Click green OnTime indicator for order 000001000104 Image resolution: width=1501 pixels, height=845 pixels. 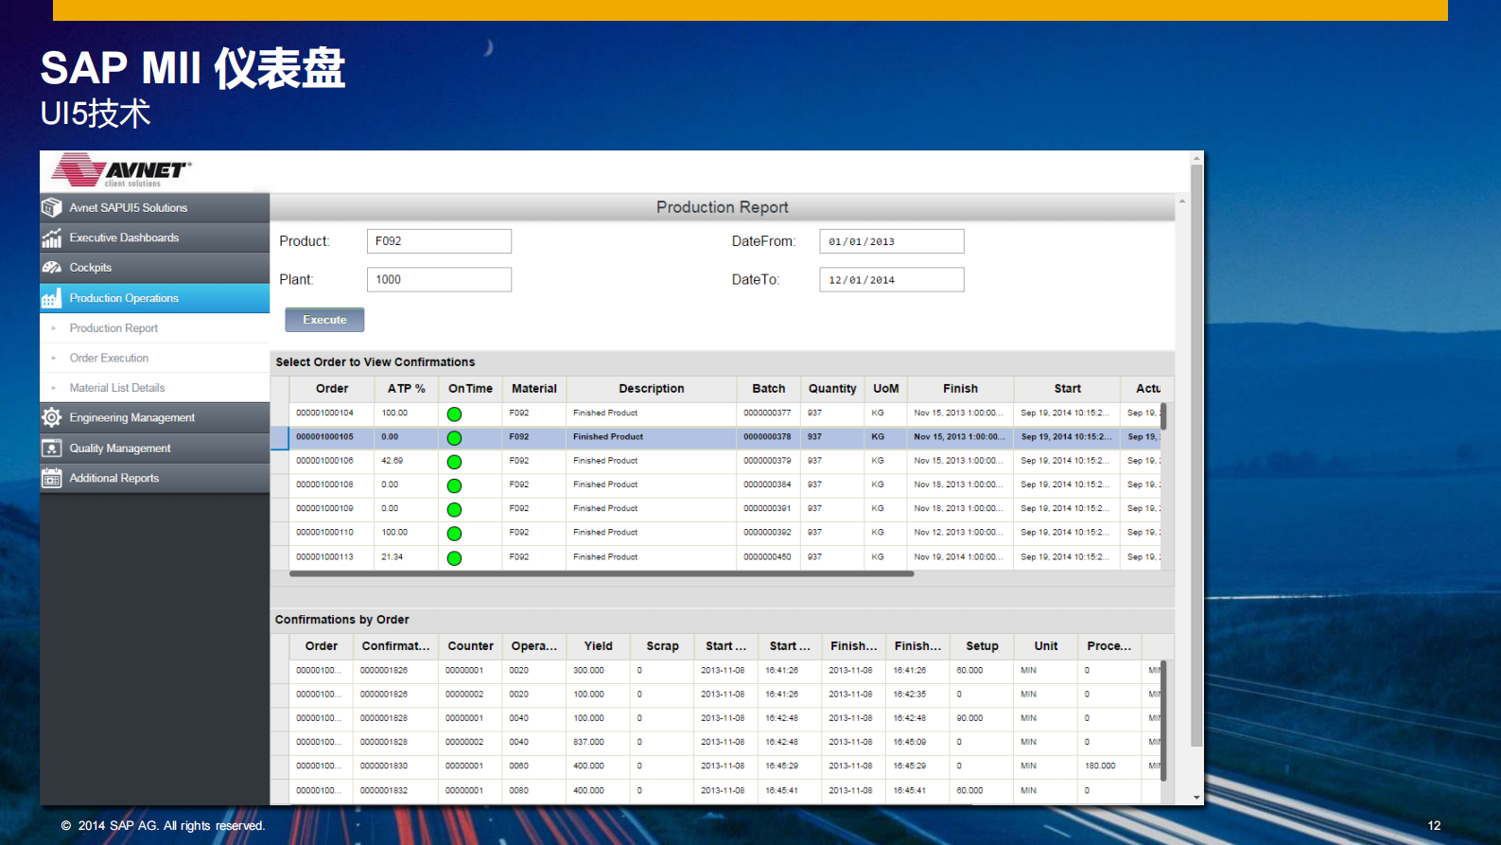(454, 414)
